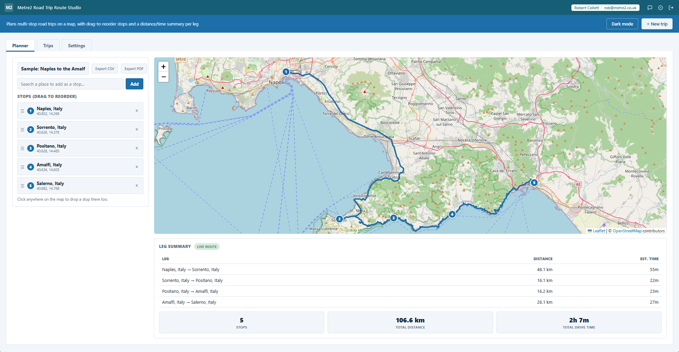Click the 106.6 km total distance card
The width and height of the screenshot is (679, 352).
(410, 322)
